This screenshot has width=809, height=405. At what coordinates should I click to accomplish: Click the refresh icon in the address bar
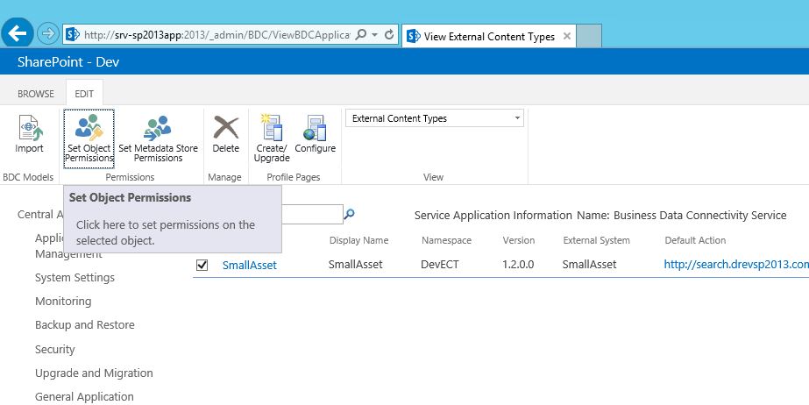click(389, 34)
